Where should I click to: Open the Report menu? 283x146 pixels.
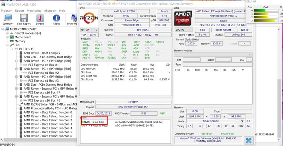coord(19,11)
